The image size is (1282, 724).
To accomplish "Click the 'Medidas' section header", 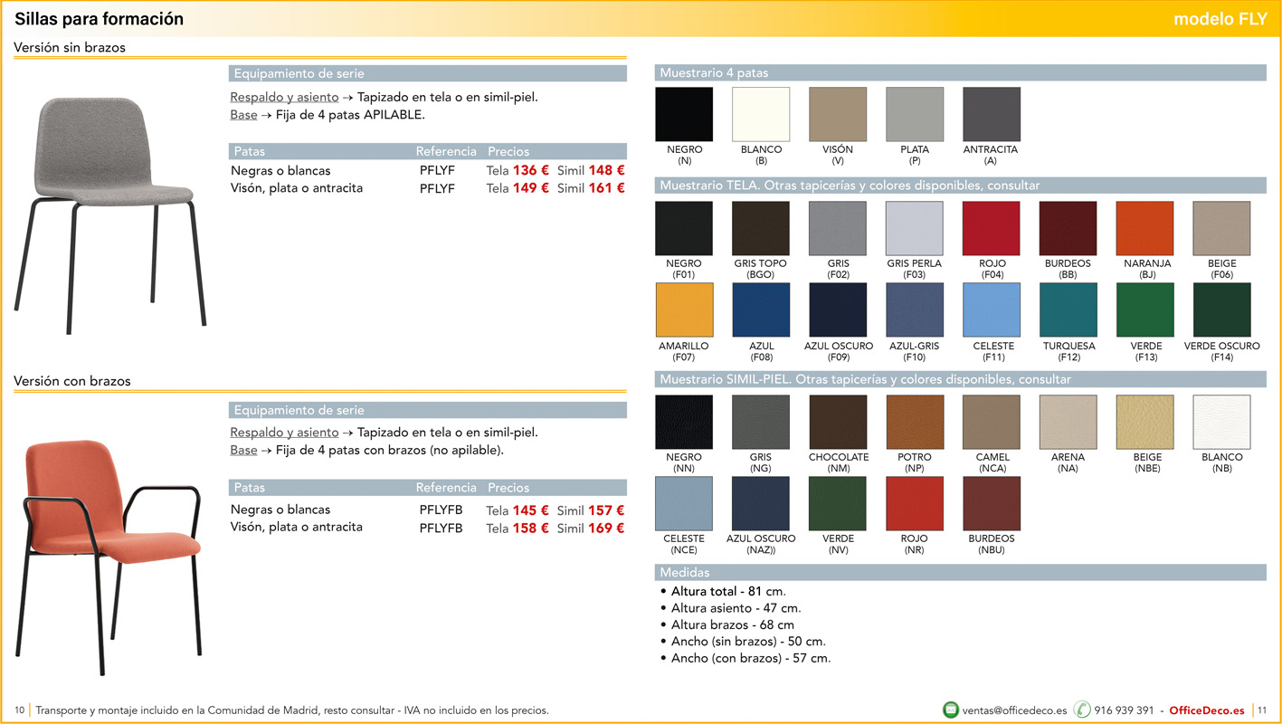I will [x=960, y=572].
